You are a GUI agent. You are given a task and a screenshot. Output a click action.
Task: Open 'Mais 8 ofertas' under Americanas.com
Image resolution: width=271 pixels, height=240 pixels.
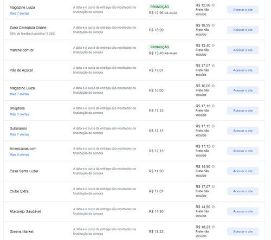pyautogui.click(x=19, y=155)
